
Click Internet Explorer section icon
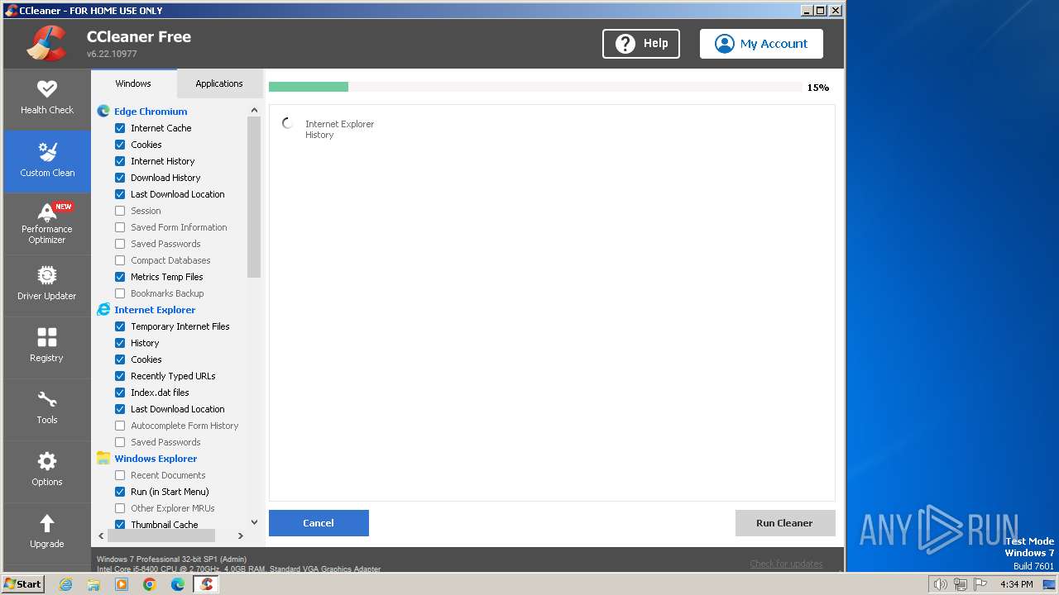(x=103, y=309)
